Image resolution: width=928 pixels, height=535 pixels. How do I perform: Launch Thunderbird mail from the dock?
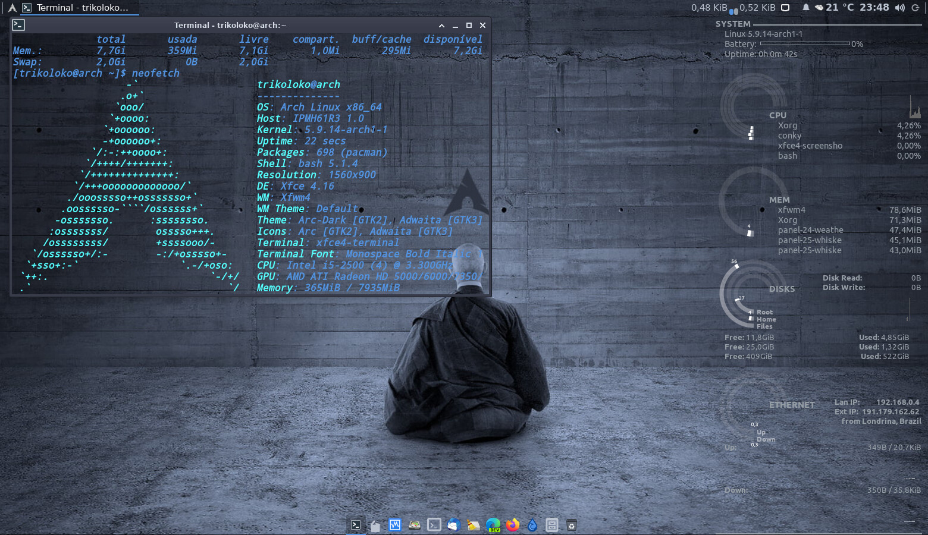tap(453, 525)
